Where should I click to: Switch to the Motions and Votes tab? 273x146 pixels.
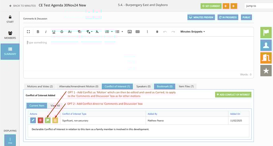[40, 86]
